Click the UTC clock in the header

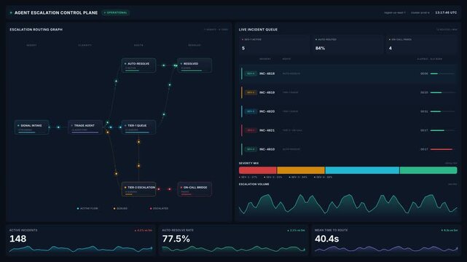point(446,13)
